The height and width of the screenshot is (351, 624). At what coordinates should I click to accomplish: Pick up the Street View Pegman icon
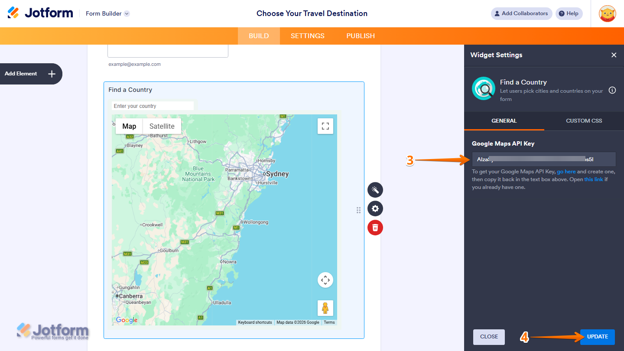[x=325, y=308]
